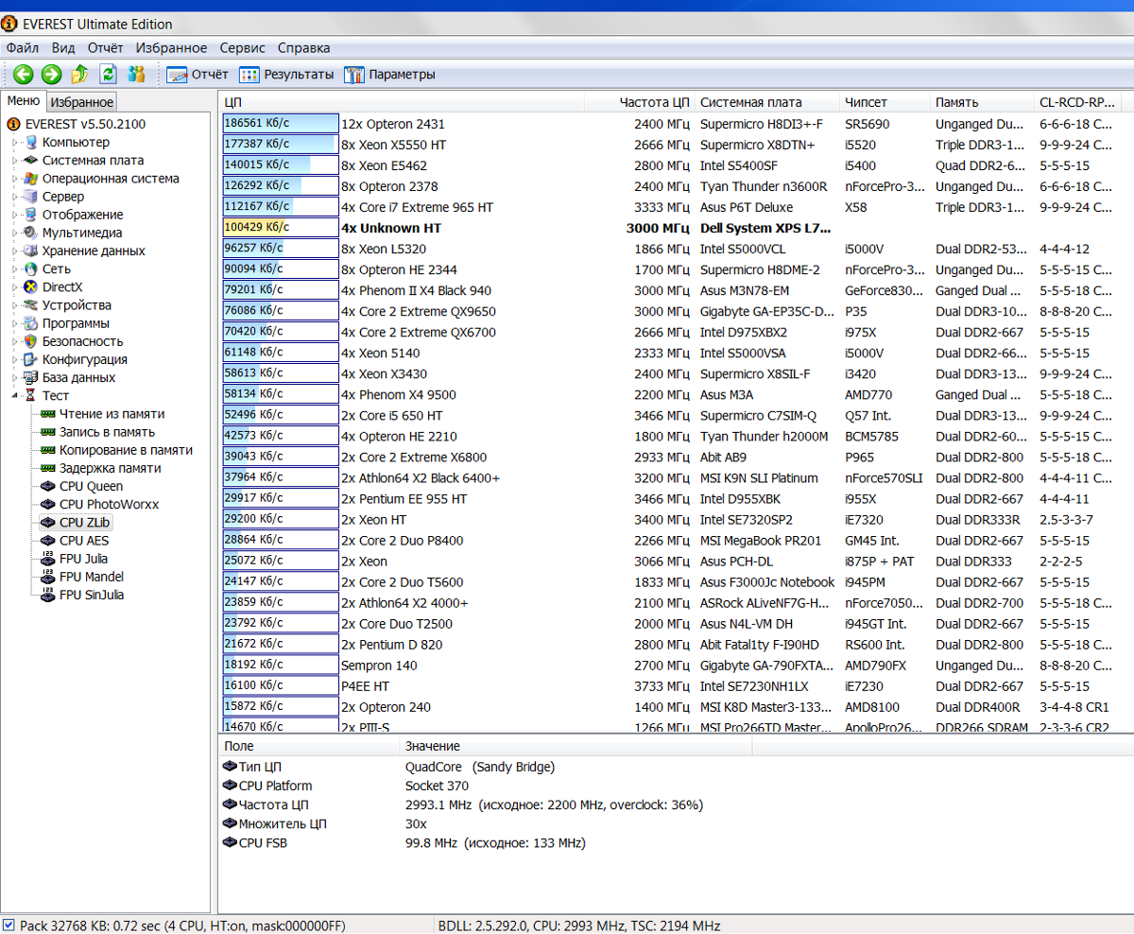Expand the Операционная система branch arrow
The width and height of the screenshot is (1134, 934).
coord(14,179)
